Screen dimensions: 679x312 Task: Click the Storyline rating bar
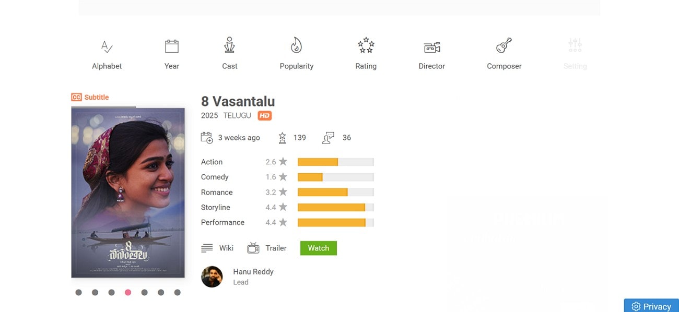click(x=335, y=207)
